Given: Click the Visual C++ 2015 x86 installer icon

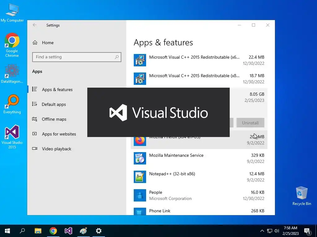Looking at the screenshot, I should click(x=140, y=79).
